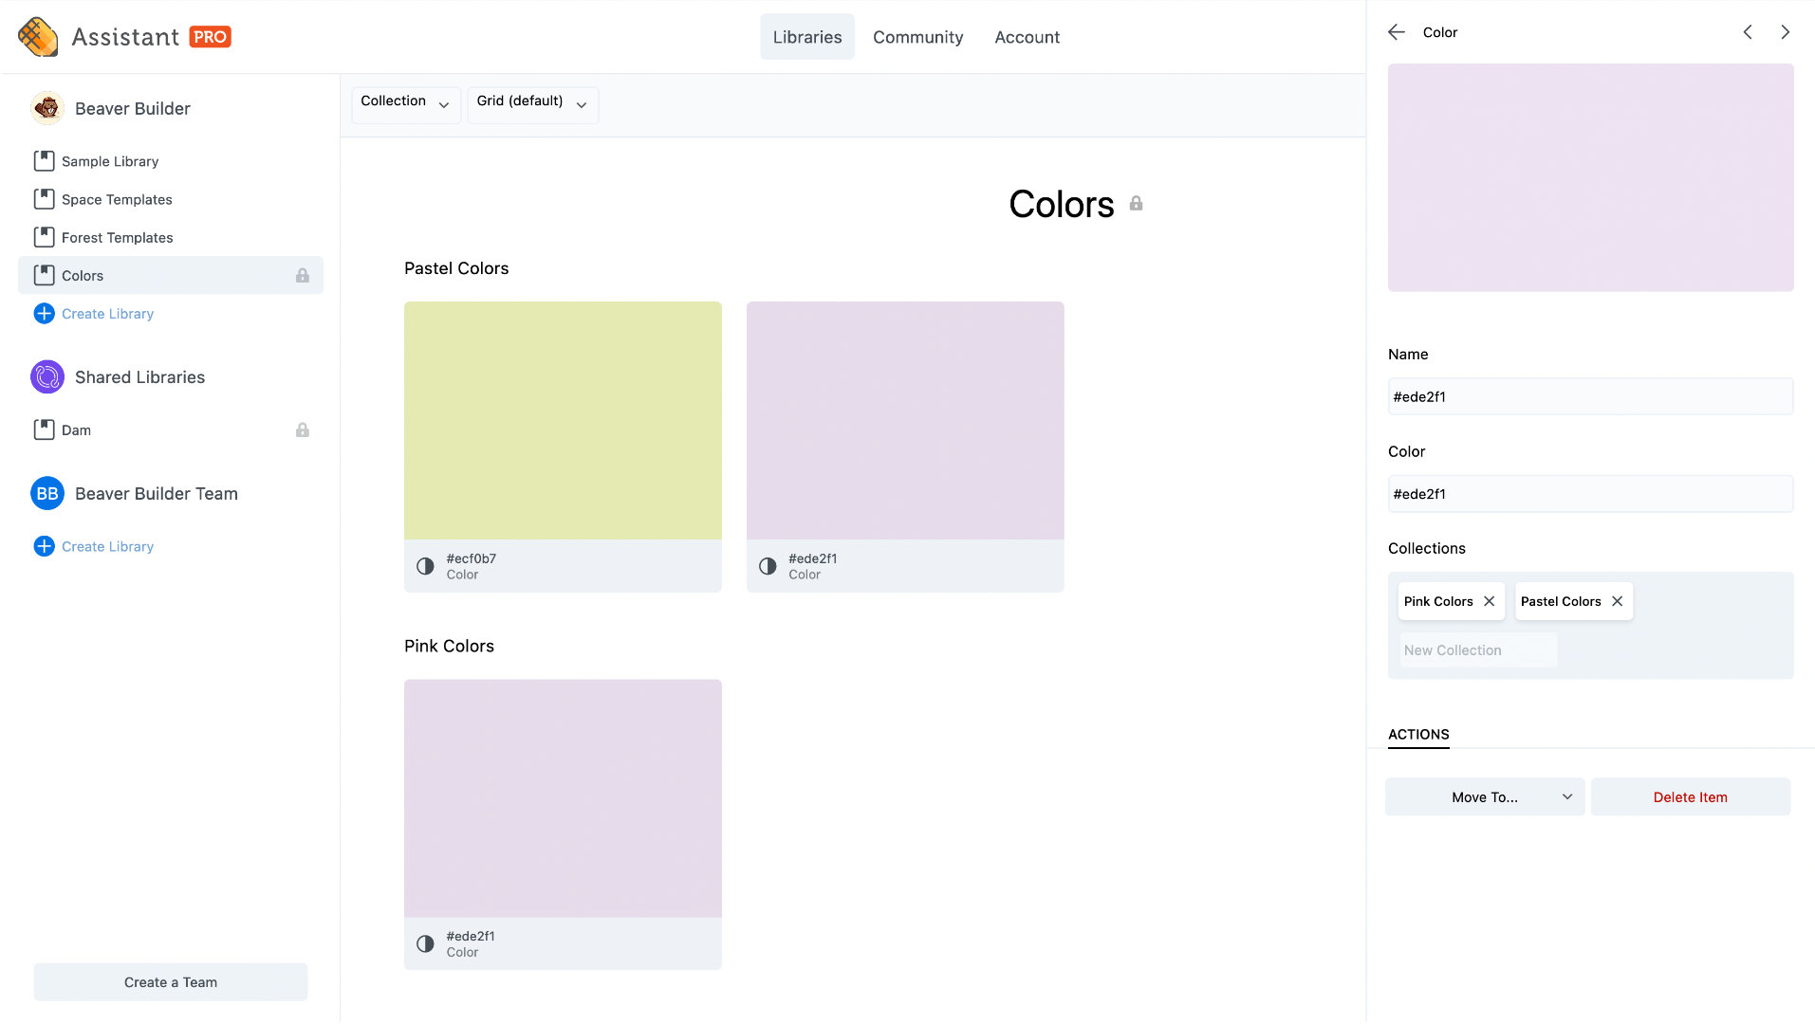Switch to the Community tab
The width and height of the screenshot is (1815, 1024).
pos(917,36)
